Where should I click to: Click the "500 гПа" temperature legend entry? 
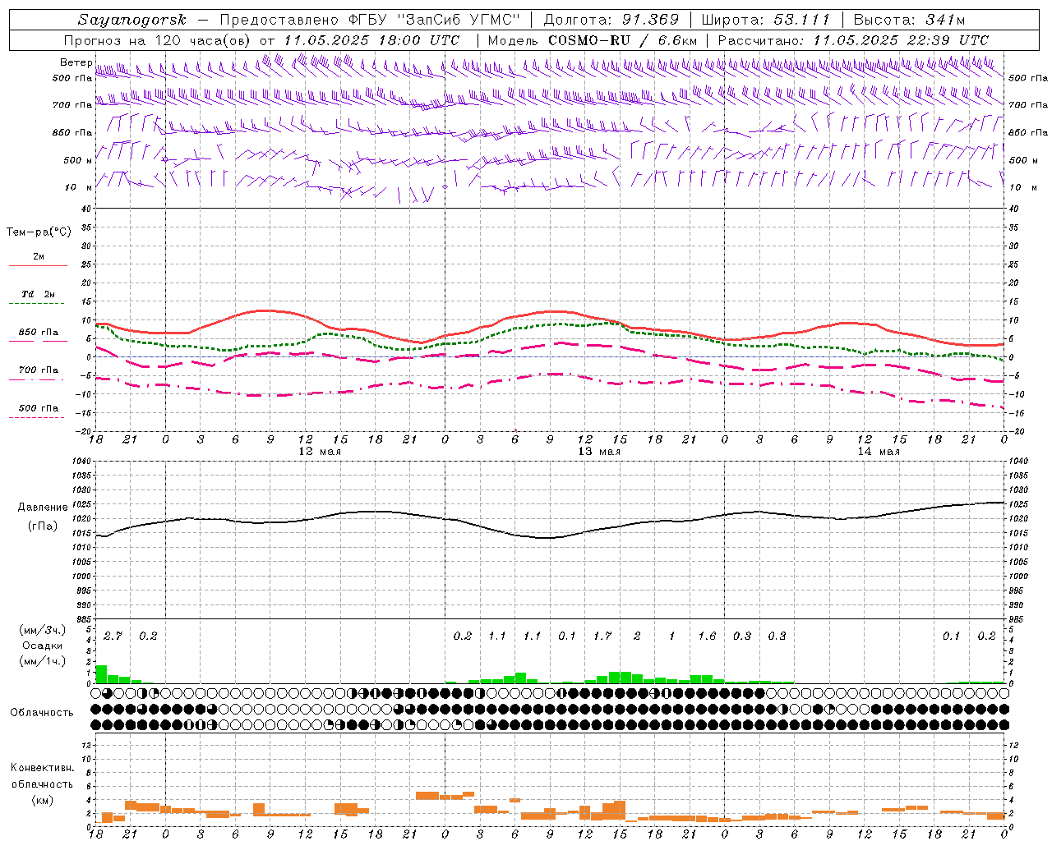coord(39,408)
